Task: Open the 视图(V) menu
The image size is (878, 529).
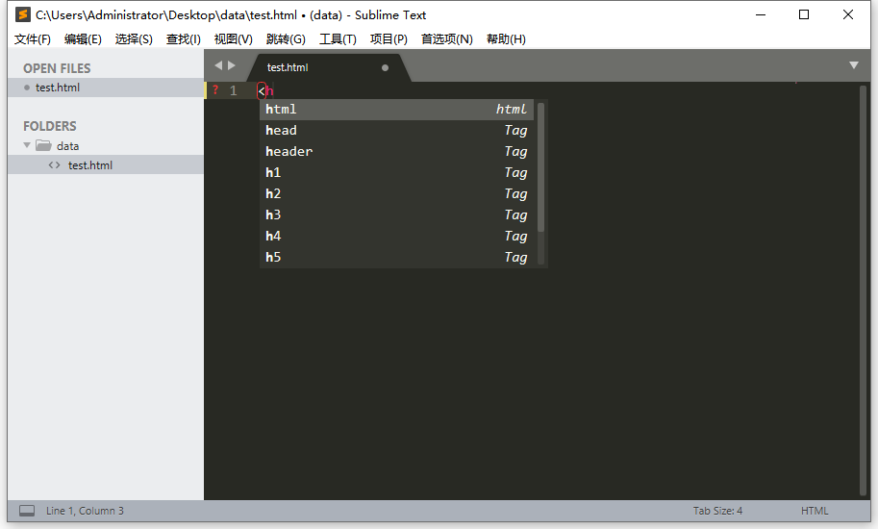Action: (x=234, y=39)
